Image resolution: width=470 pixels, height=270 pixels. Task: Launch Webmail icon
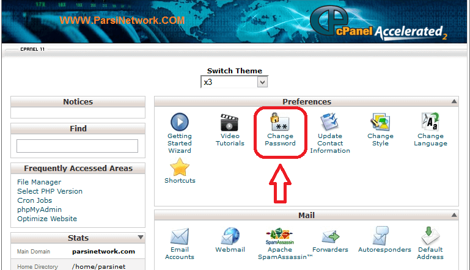pos(230,236)
